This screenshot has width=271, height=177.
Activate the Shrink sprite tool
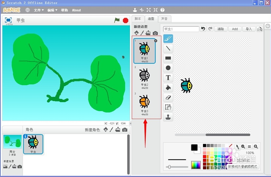point(156,10)
